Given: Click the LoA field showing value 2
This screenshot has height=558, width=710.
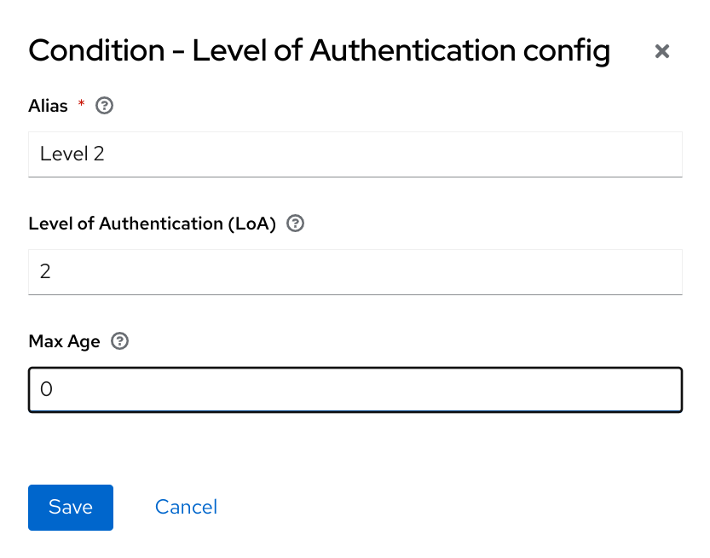Looking at the screenshot, I should 355,272.
